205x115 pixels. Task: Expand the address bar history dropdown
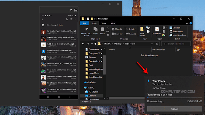pyautogui.click(x=152, y=44)
